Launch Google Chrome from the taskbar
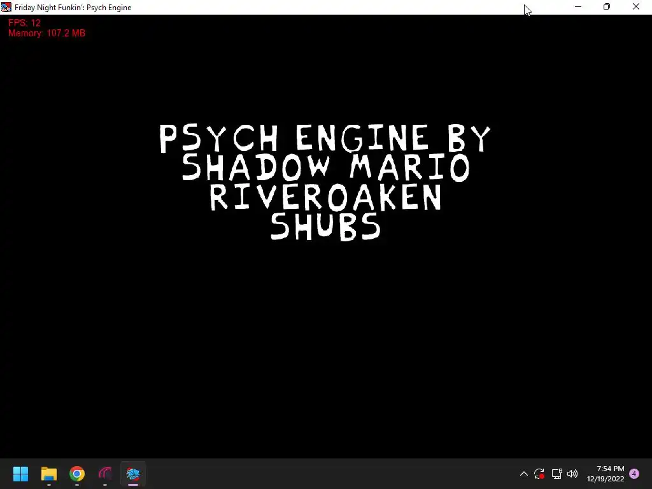The width and height of the screenshot is (652, 489). click(77, 474)
